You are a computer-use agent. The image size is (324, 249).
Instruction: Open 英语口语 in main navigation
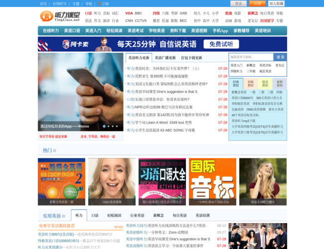(72, 31)
